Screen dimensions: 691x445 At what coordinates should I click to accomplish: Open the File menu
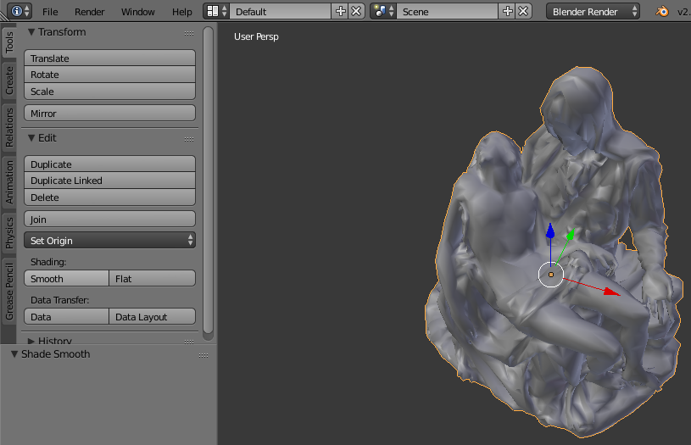click(50, 12)
